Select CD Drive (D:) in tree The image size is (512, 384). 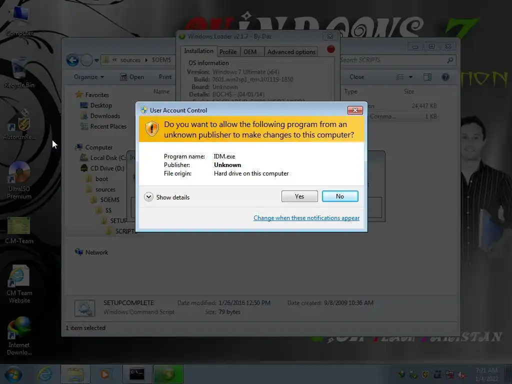click(x=106, y=168)
